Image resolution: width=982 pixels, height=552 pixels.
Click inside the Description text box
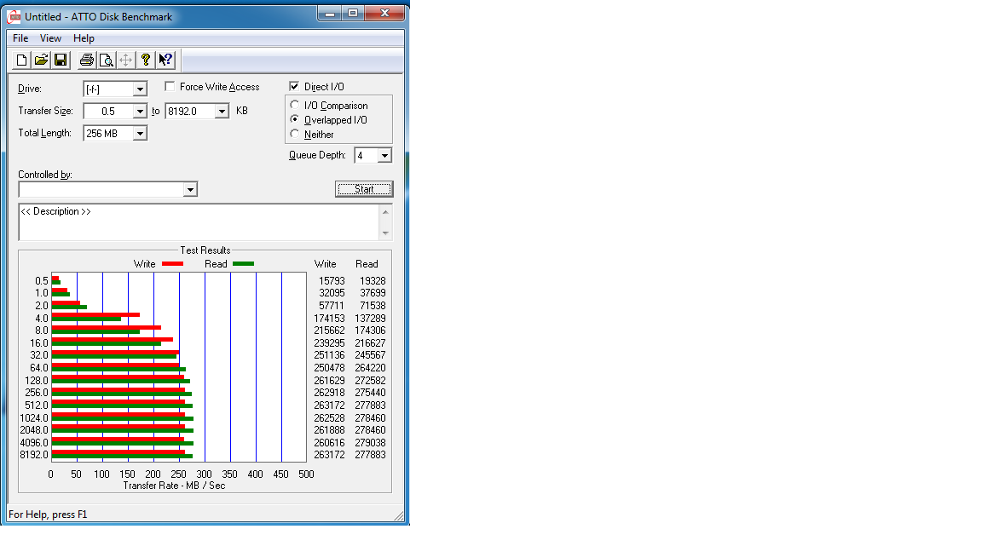199,222
